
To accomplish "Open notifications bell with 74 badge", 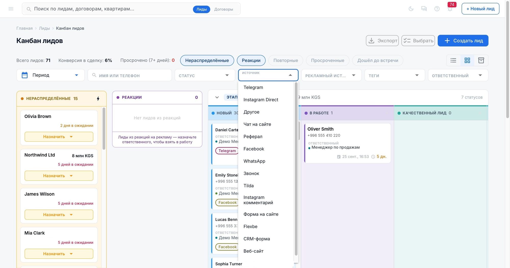I will [450, 9].
